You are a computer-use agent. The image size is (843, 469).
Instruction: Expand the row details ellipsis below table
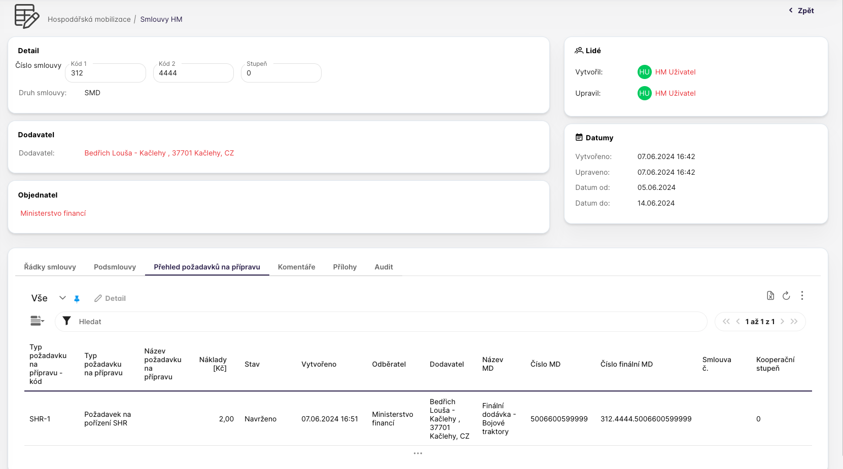coord(417,453)
